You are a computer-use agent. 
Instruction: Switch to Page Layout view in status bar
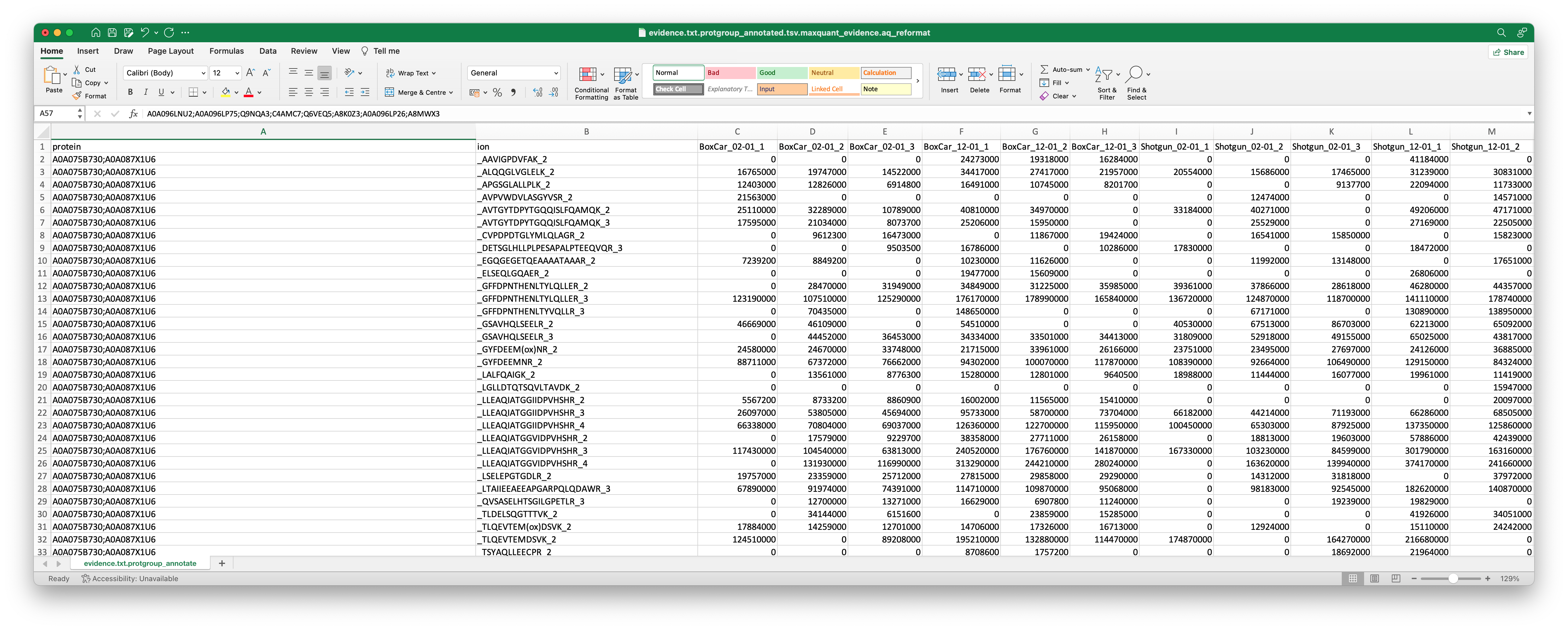click(x=1374, y=578)
